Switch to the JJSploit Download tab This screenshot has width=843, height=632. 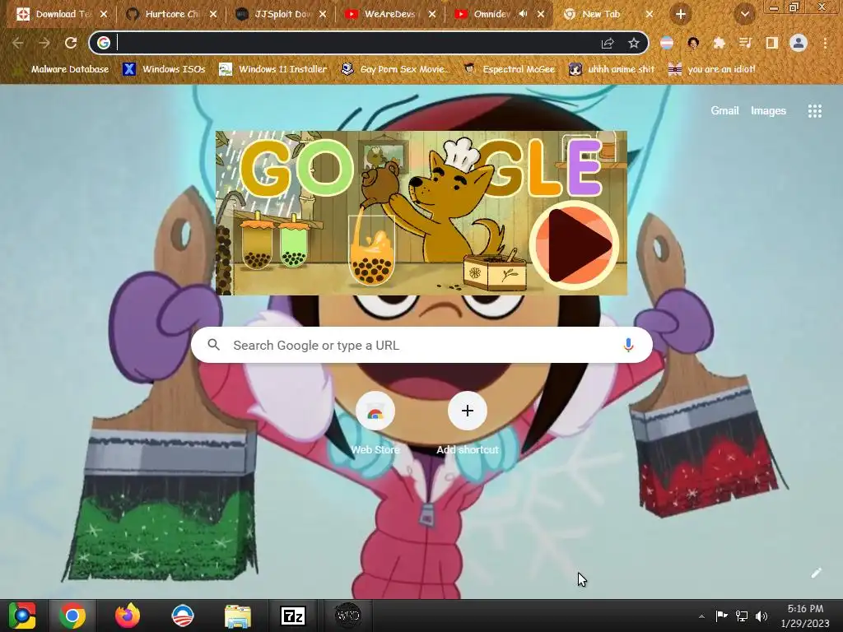pyautogui.click(x=281, y=14)
